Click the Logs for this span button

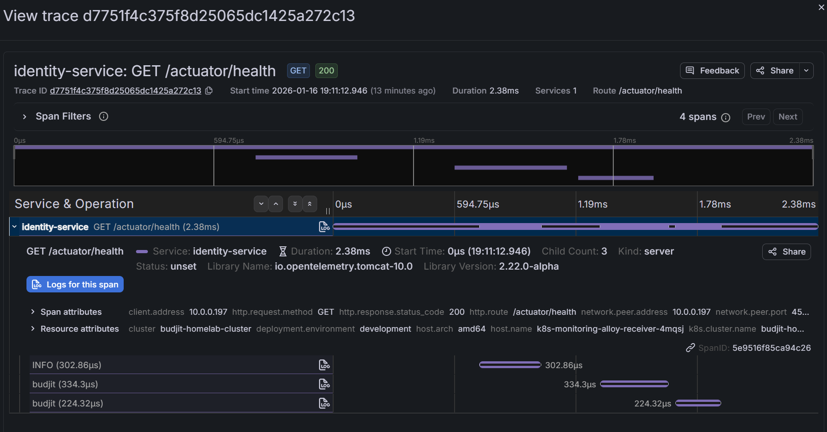point(75,284)
